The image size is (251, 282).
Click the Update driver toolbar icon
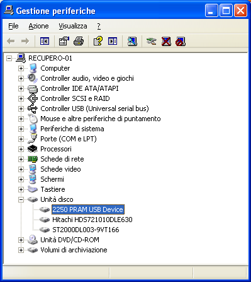point(152,41)
